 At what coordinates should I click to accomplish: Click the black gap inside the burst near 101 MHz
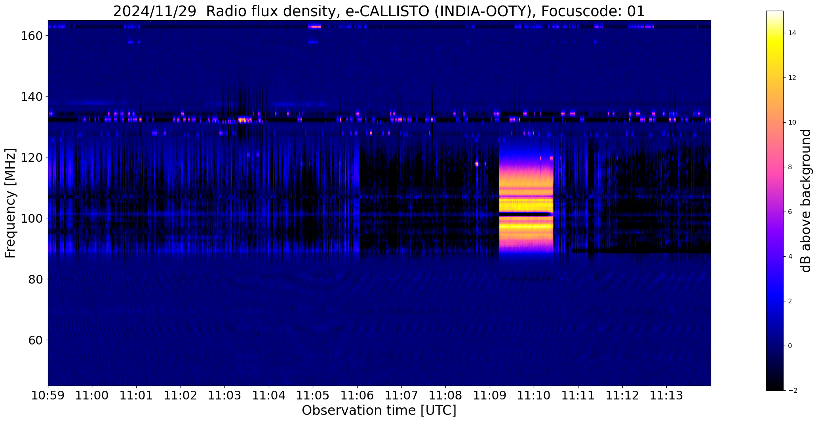[x=525, y=214]
